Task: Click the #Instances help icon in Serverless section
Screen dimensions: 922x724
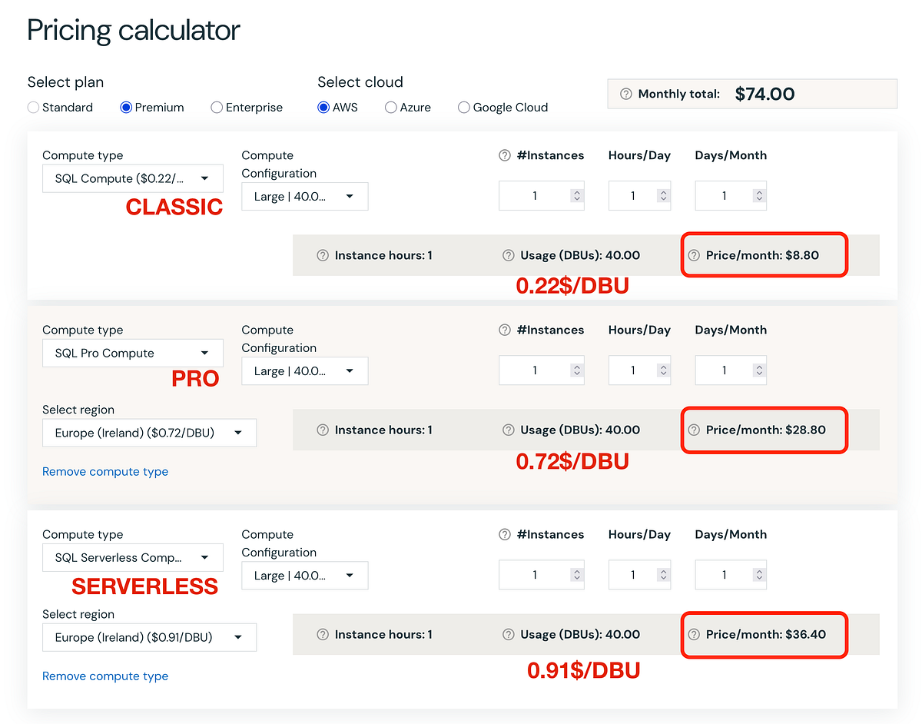Action: tap(505, 534)
